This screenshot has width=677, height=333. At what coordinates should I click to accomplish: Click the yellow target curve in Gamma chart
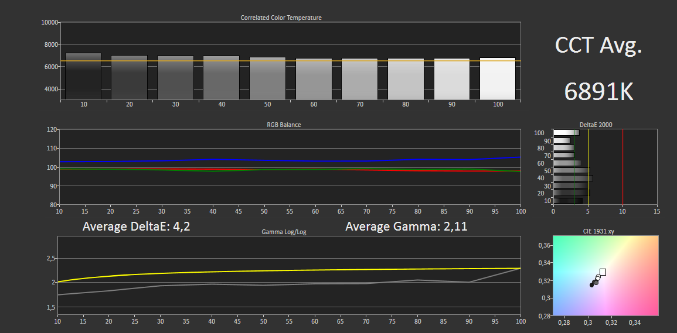290,270
